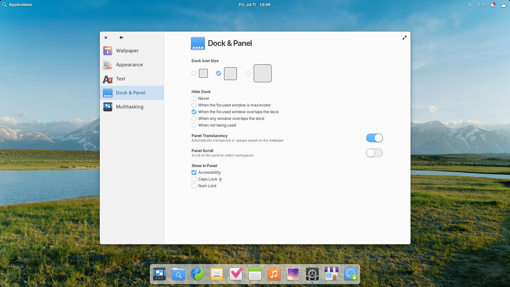Launch the Music app from the dock
The width and height of the screenshot is (510, 287).
point(274,274)
